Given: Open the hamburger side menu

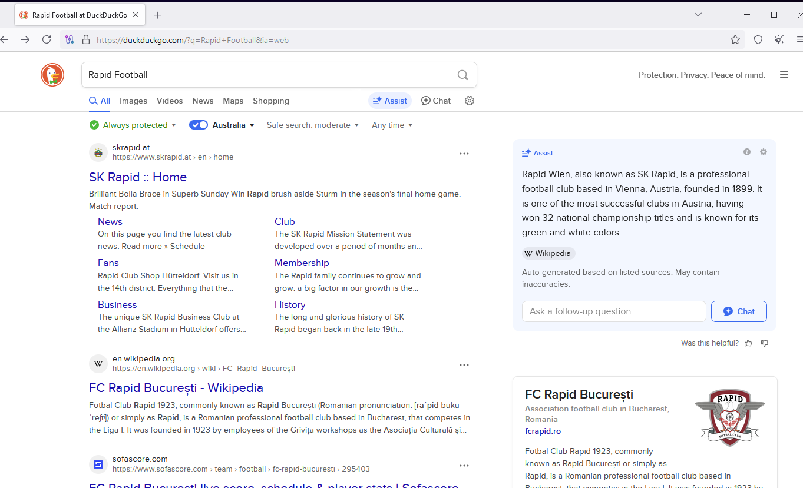Looking at the screenshot, I should [x=784, y=75].
